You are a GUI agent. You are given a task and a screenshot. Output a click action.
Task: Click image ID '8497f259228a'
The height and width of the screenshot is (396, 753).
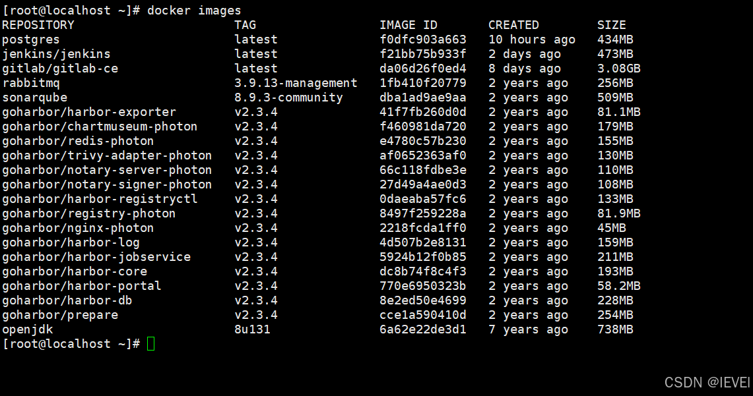[x=423, y=213]
